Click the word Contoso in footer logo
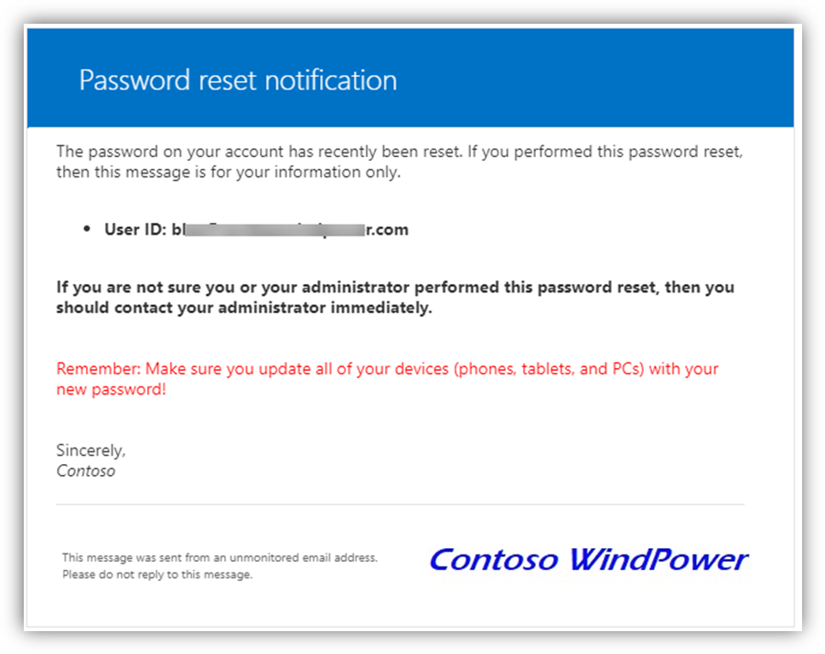Viewport: 825px width, 654px height. point(494,559)
